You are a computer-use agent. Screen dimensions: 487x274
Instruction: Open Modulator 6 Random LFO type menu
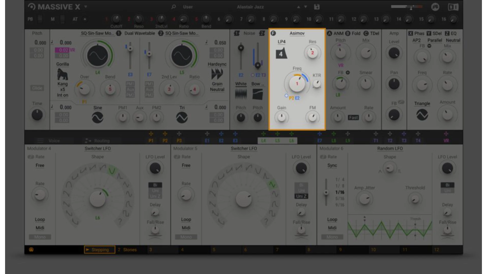click(x=390, y=148)
